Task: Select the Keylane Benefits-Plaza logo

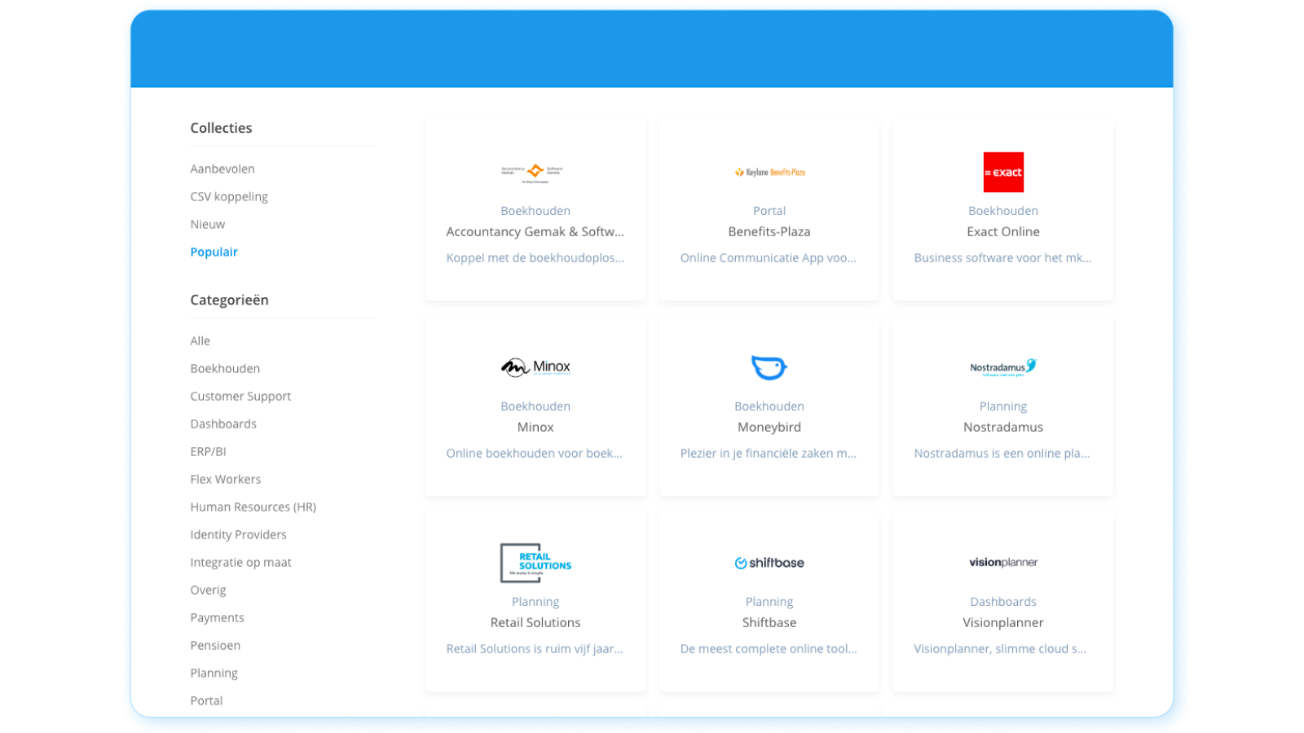Action: coord(769,172)
